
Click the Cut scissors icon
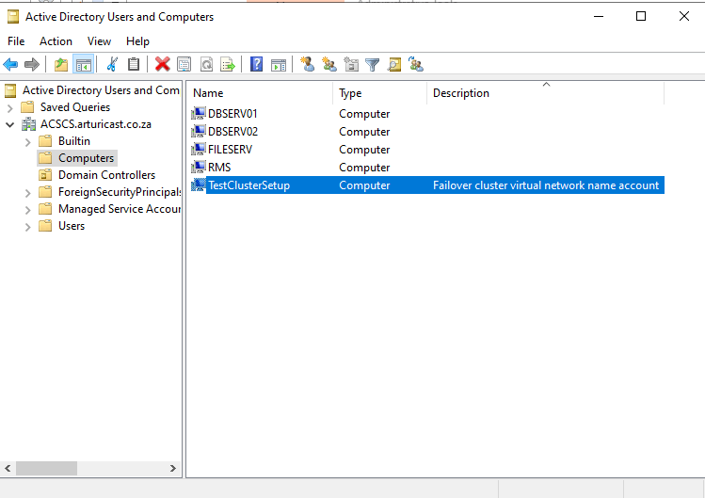(112, 64)
